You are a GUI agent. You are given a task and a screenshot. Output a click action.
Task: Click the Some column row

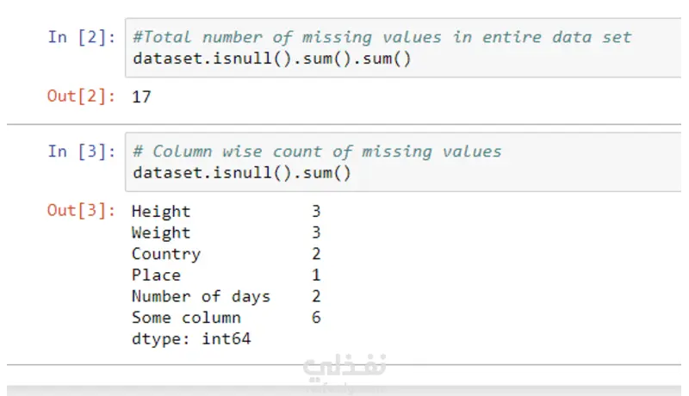point(227,318)
